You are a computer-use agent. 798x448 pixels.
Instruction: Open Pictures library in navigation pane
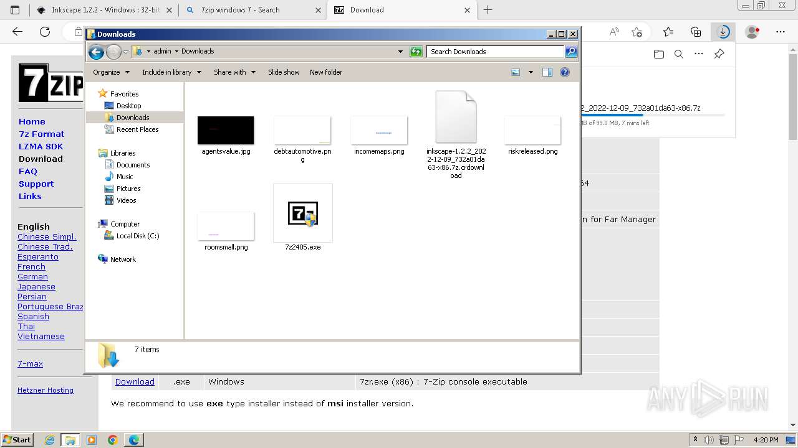pyautogui.click(x=128, y=189)
